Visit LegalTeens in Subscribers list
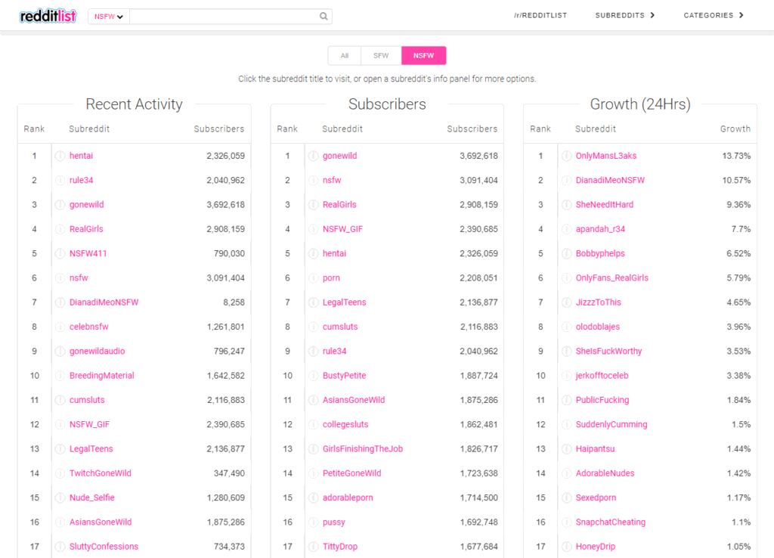Screen dimensions: 774x558 345,302
